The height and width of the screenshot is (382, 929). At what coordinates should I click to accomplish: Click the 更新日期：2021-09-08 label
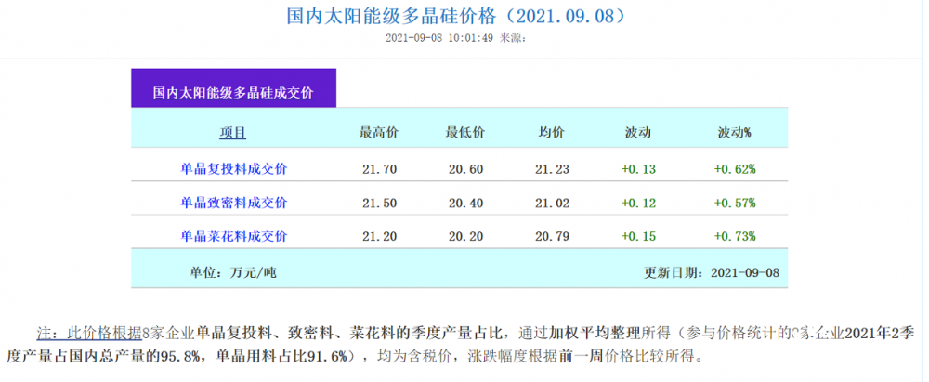click(x=712, y=273)
